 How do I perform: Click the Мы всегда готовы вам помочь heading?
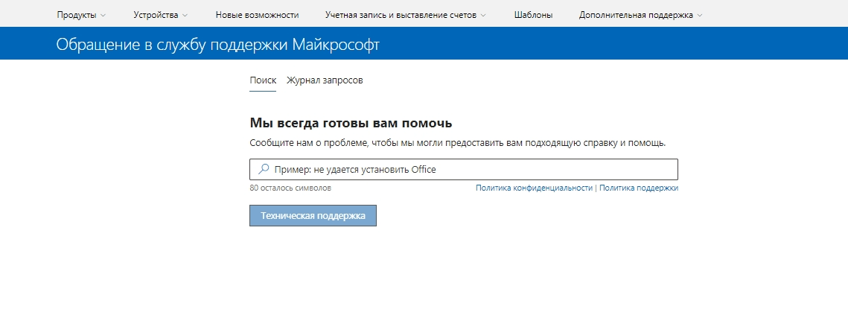(351, 123)
